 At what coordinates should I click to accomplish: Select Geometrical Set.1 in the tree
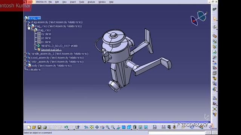[x=51, y=50]
